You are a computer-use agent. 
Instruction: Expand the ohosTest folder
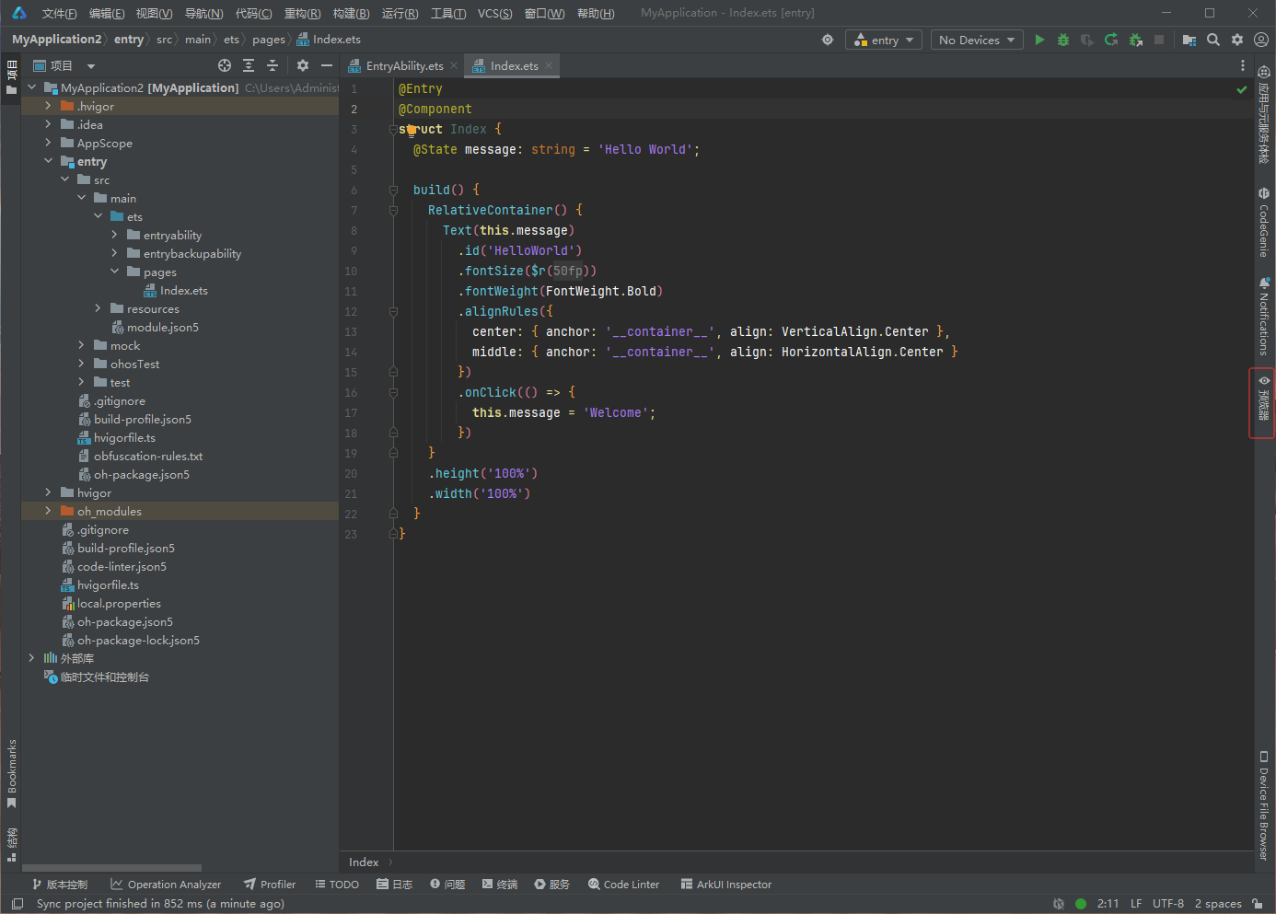pyautogui.click(x=81, y=364)
